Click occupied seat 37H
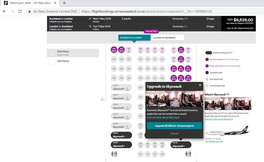 (174, 59)
